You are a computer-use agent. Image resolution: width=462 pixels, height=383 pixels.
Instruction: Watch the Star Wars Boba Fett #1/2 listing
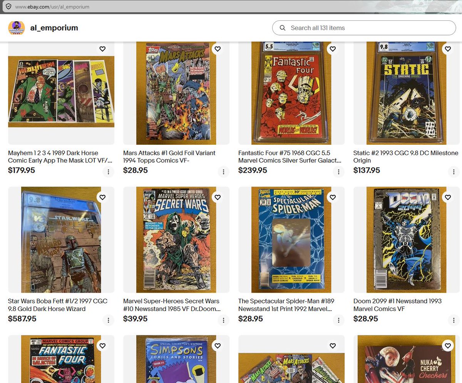pyautogui.click(x=102, y=197)
